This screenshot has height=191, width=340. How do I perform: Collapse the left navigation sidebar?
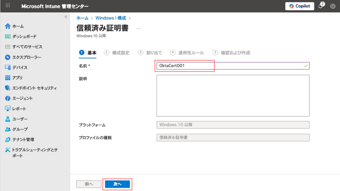[x=66, y=17]
